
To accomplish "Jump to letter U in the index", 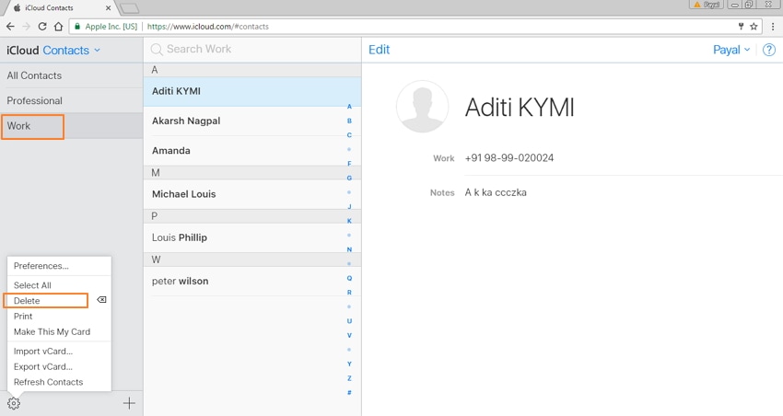I will tap(349, 321).
